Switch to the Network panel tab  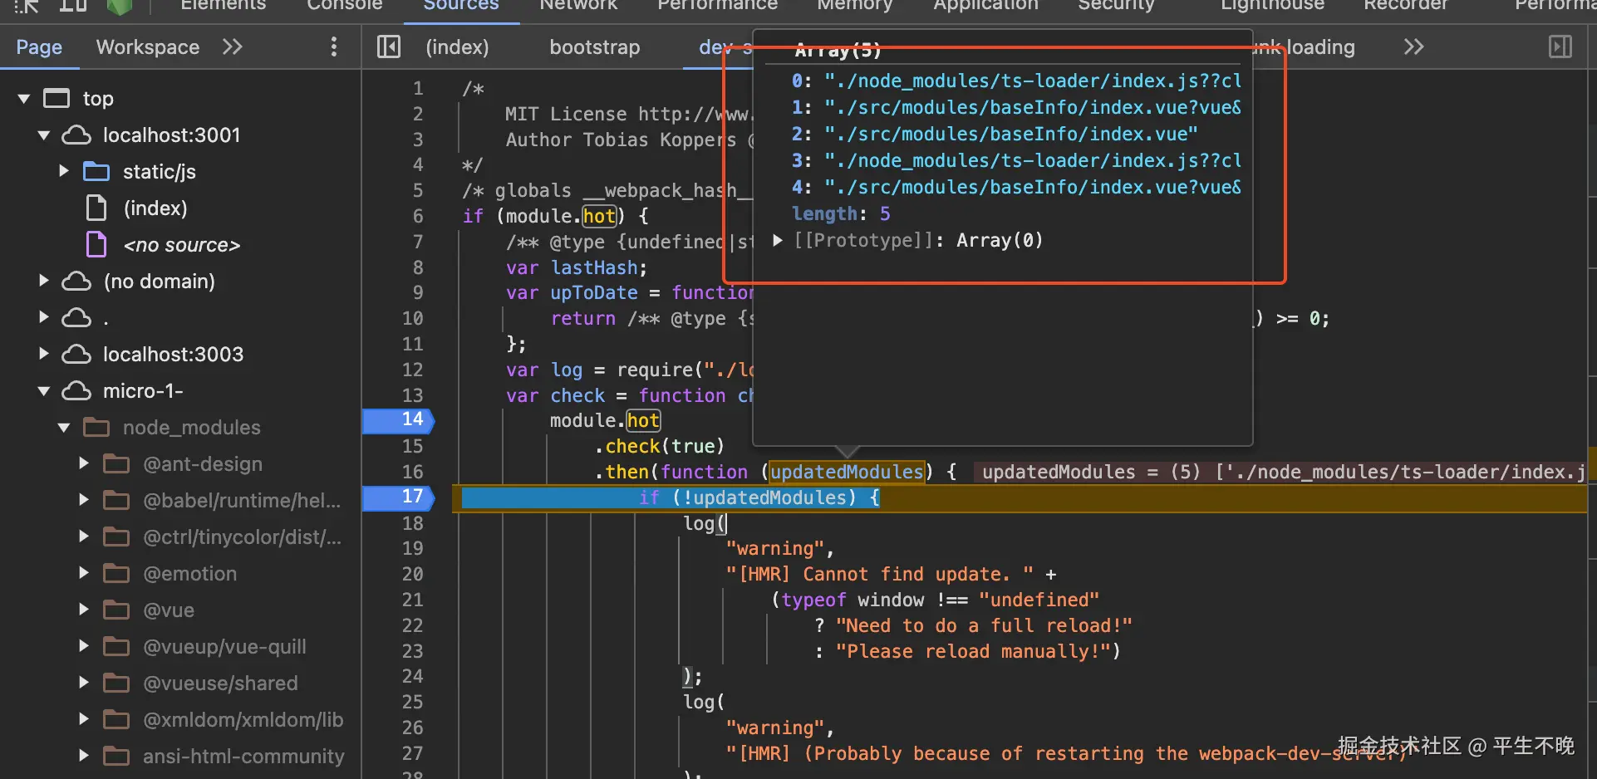pyautogui.click(x=578, y=5)
